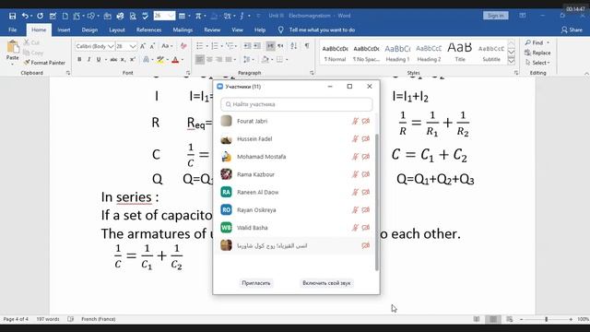Click the participant search field
This screenshot has width=590, height=332.
297,104
